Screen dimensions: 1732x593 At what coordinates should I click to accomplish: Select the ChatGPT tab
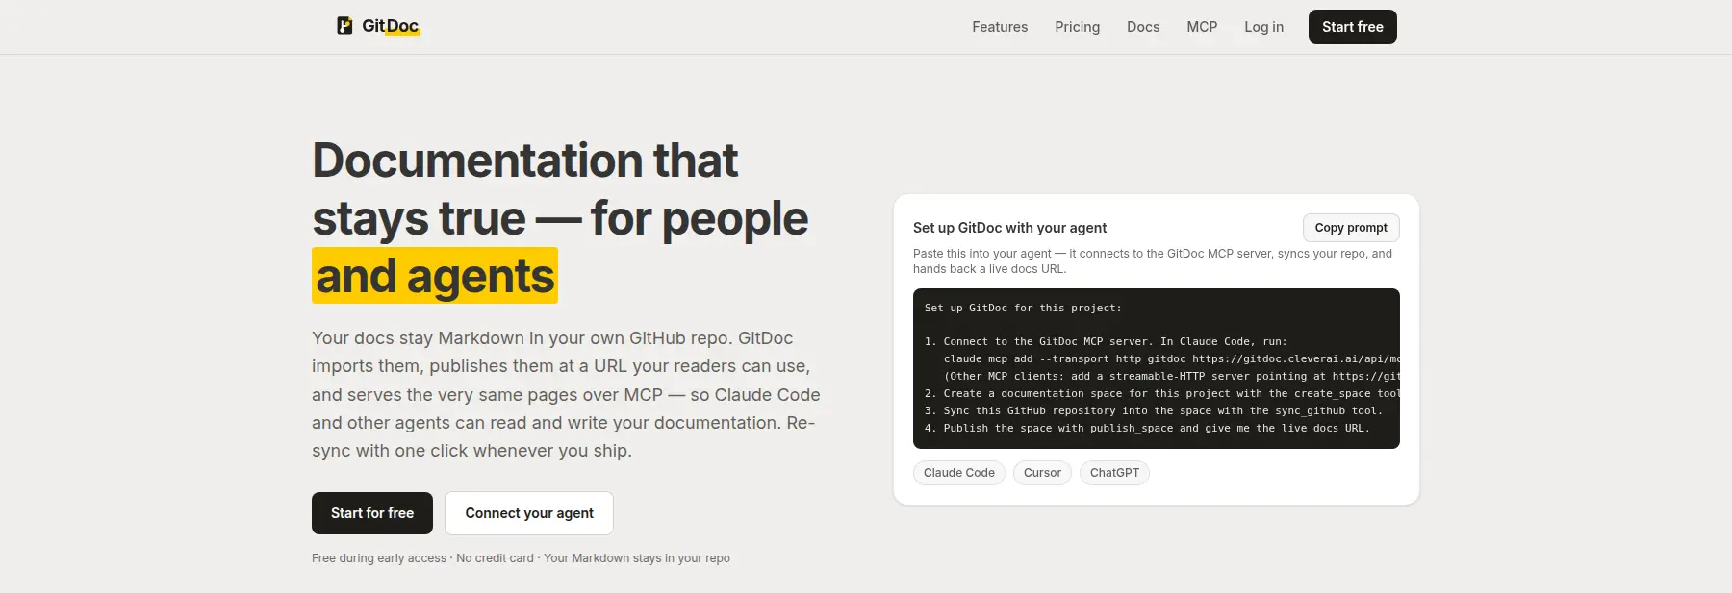tap(1114, 473)
